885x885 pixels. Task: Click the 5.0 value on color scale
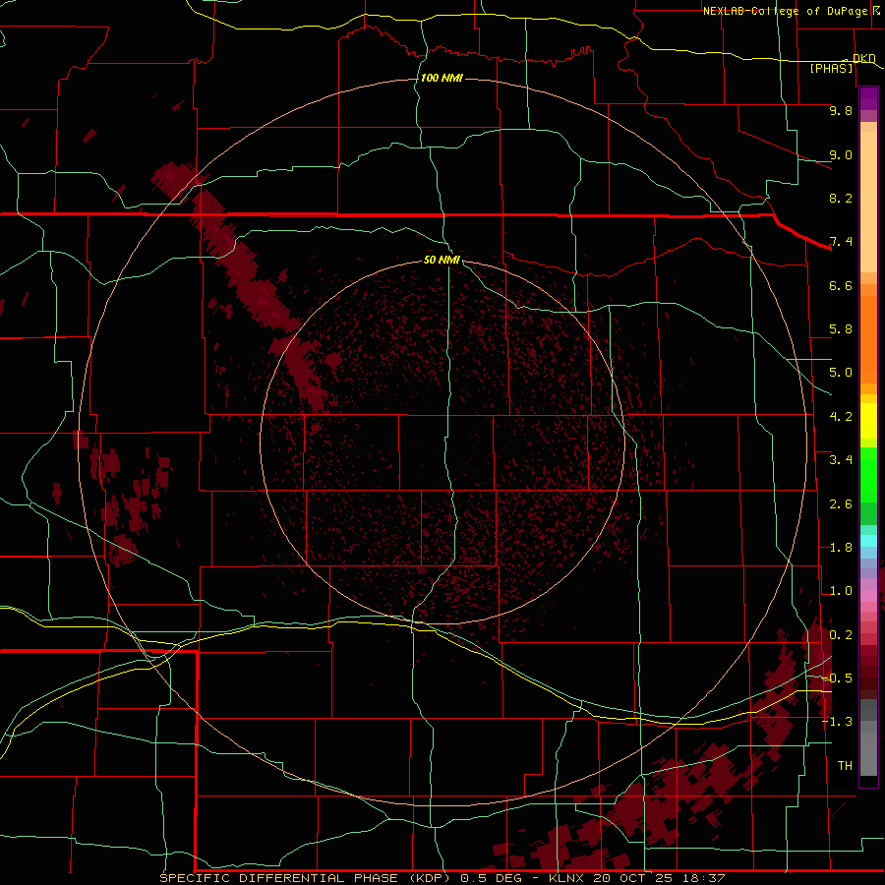[841, 373]
